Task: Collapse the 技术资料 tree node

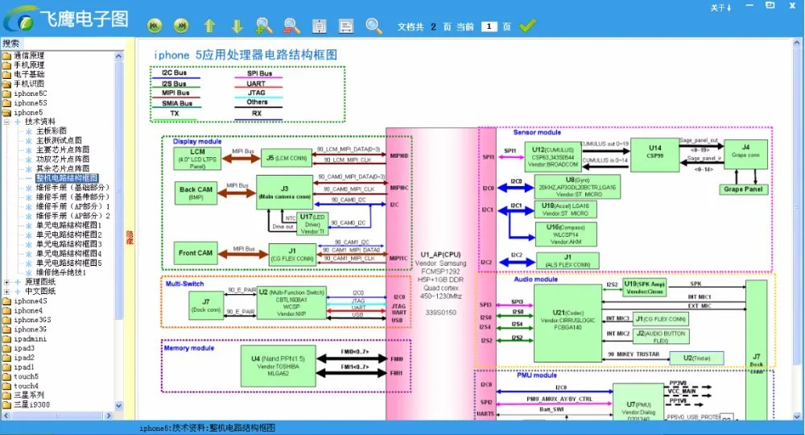Action: click(x=6, y=122)
